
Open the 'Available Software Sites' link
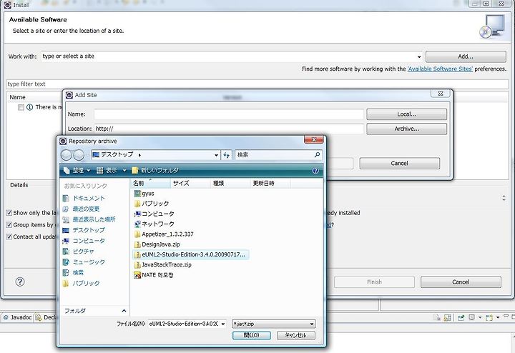440,69
